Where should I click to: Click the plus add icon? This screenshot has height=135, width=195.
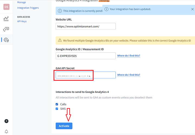point(6,121)
